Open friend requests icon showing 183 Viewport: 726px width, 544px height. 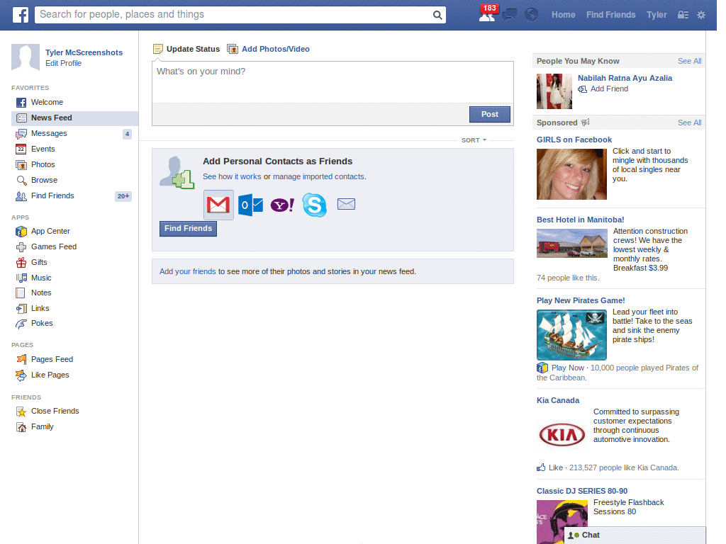486,15
